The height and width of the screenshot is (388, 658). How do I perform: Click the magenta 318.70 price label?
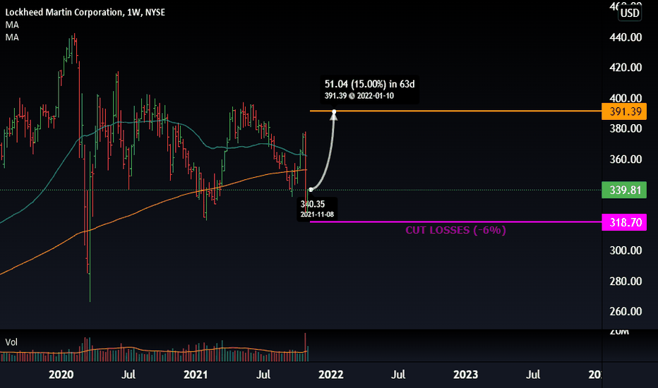[x=624, y=222]
